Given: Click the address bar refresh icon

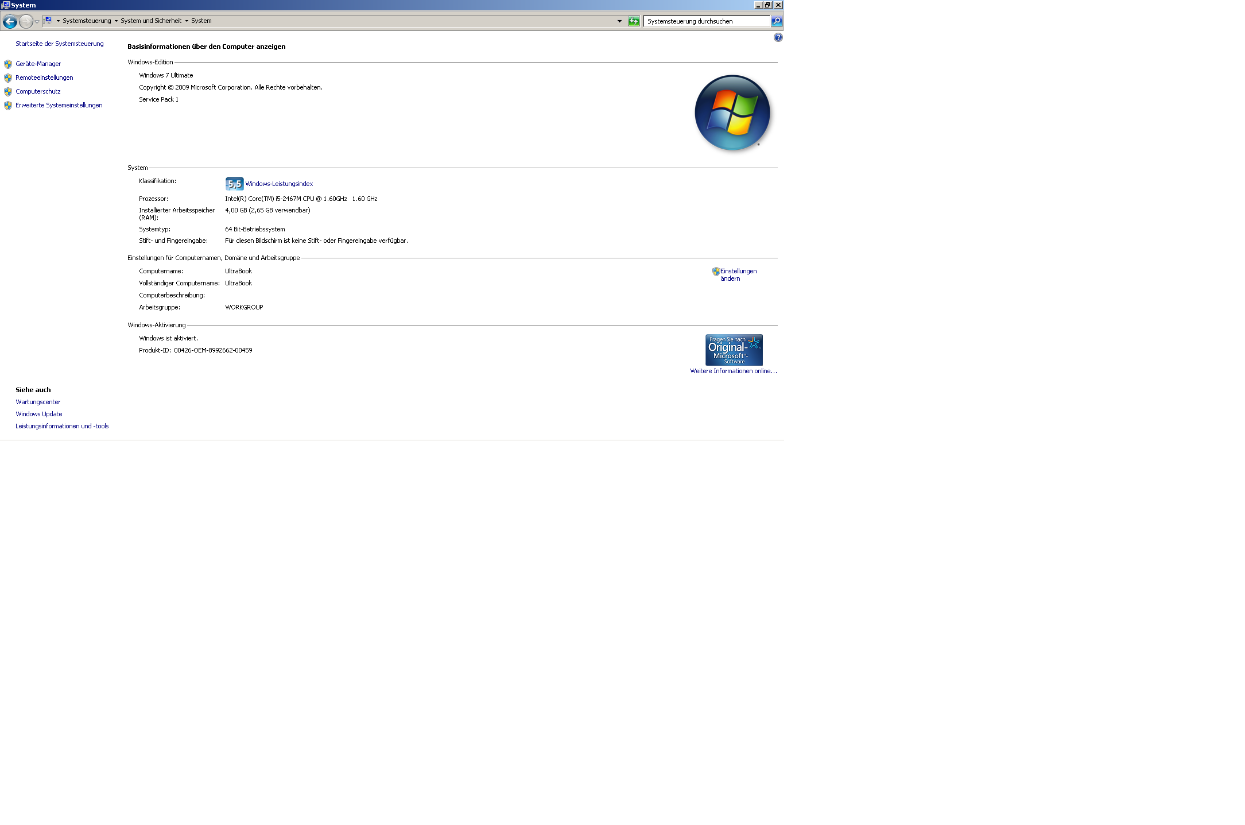Looking at the screenshot, I should 634,21.
